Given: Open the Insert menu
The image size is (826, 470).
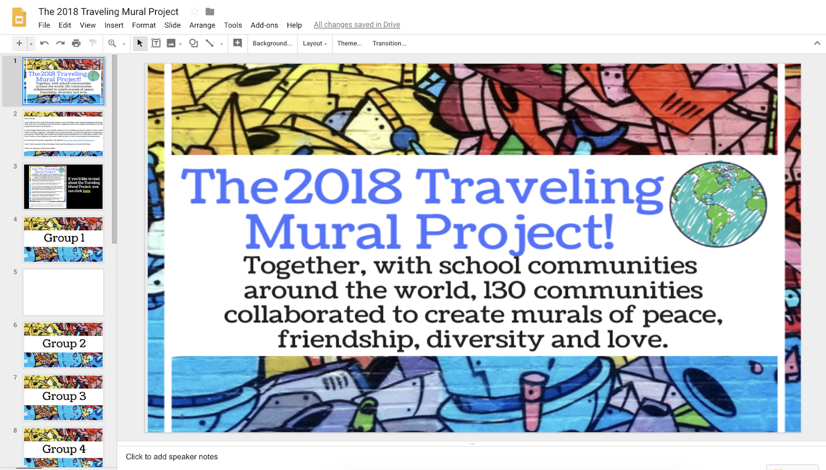Looking at the screenshot, I should 114,25.
